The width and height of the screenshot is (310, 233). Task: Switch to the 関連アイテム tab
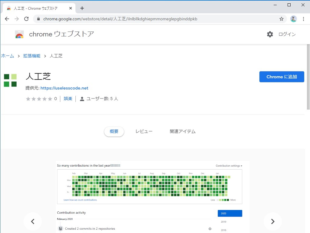pyautogui.click(x=183, y=131)
